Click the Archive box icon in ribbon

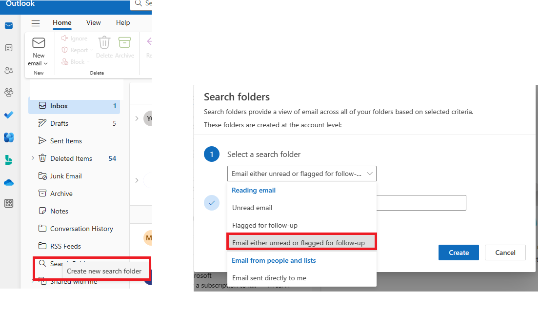point(124,43)
